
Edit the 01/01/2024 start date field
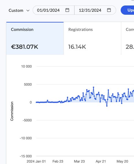click(x=54, y=10)
